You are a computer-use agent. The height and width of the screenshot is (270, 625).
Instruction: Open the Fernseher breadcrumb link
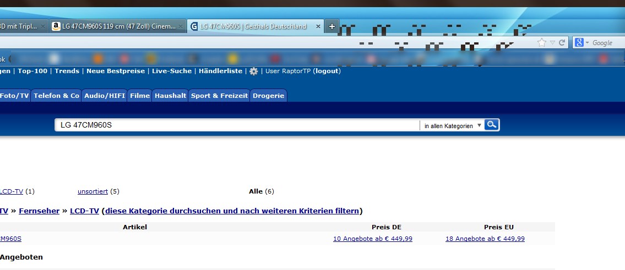coord(39,211)
